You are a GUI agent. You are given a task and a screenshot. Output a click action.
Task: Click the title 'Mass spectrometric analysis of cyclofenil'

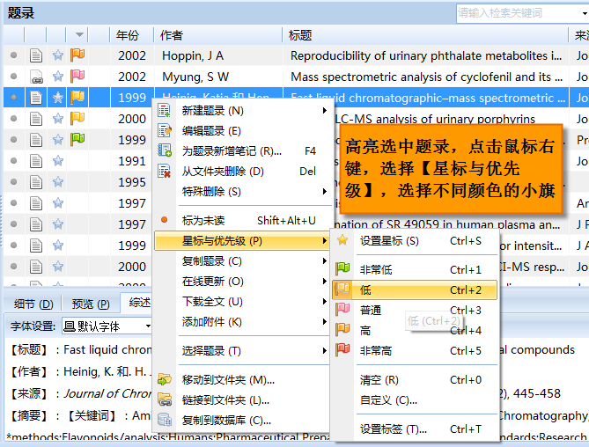(426, 77)
